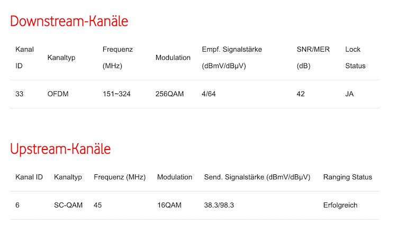Select the 151~324 frequency value

coord(116,94)
